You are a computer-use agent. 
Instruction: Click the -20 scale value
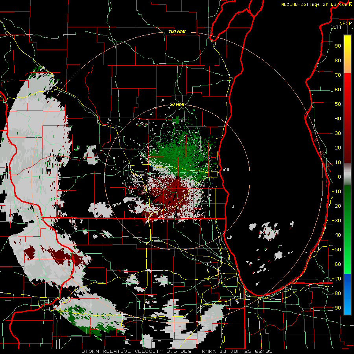coord(336,206)
